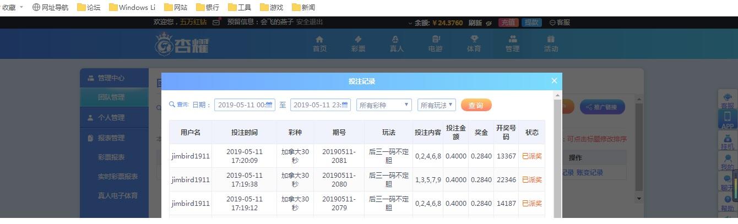738x224 pixels.
Task: Open calendar picker on end date
Action: 345,105
